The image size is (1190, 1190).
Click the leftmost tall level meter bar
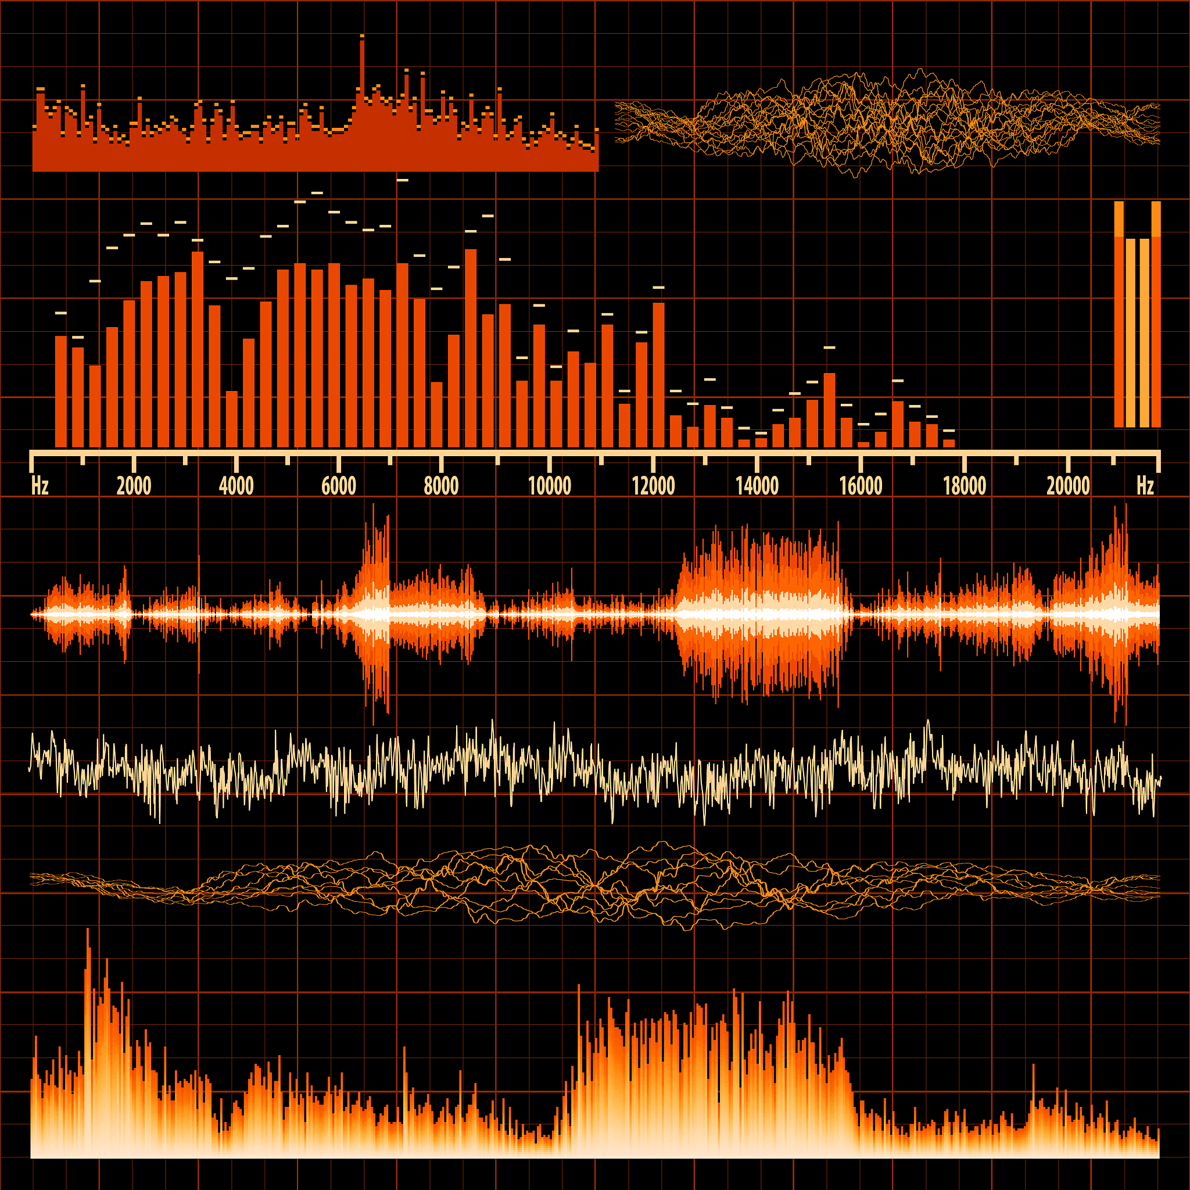[1119, 314]
